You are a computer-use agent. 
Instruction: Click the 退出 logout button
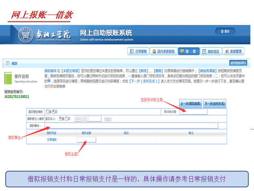click(x=225, y=32)
